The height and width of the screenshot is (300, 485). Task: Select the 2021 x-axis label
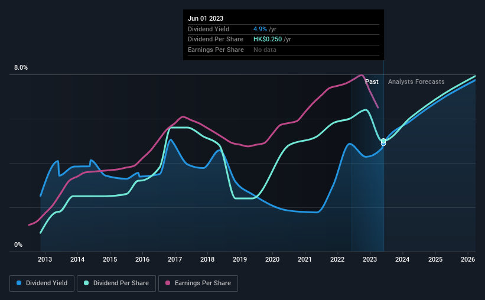pos(305,259)
